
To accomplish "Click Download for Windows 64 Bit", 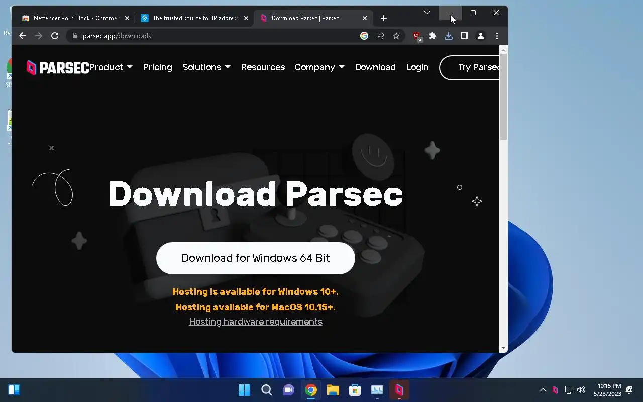I will 256,258.
